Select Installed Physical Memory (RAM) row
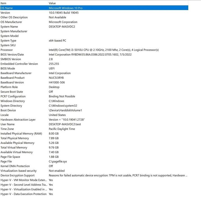The image size is (201, 197). pos(94,133)
